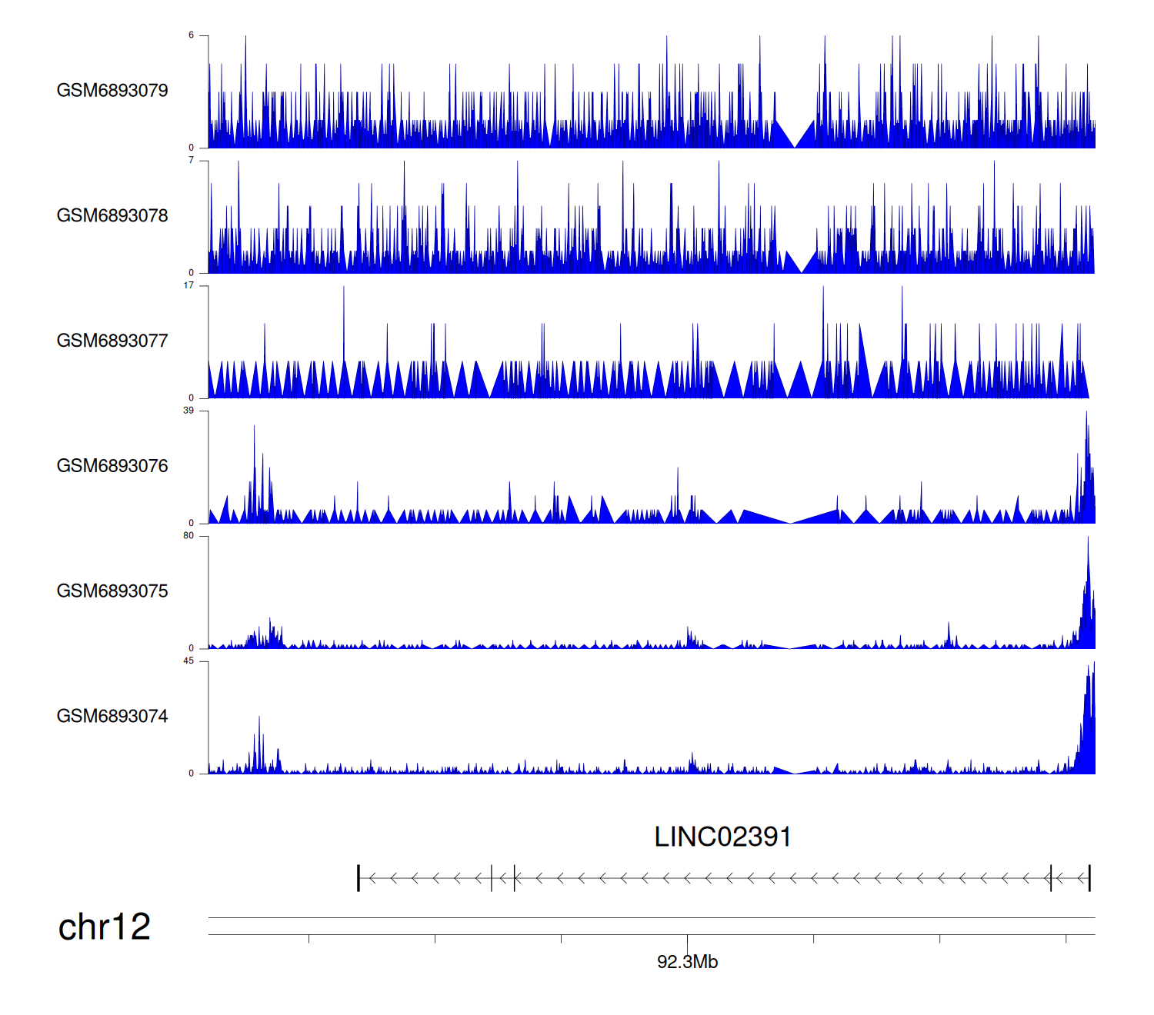Click the y-axis maximum 17 on GSM6893077
This screenshot has width=1154, height=1015.
coord(188,285)
